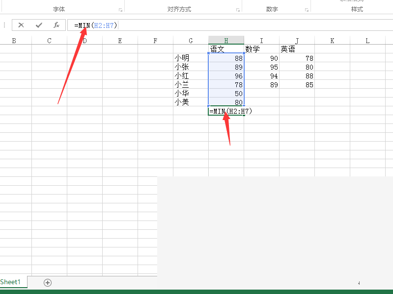Open the 字体 group dialog launcher
This screenshot has width=393, height=294.
[120, 10]
